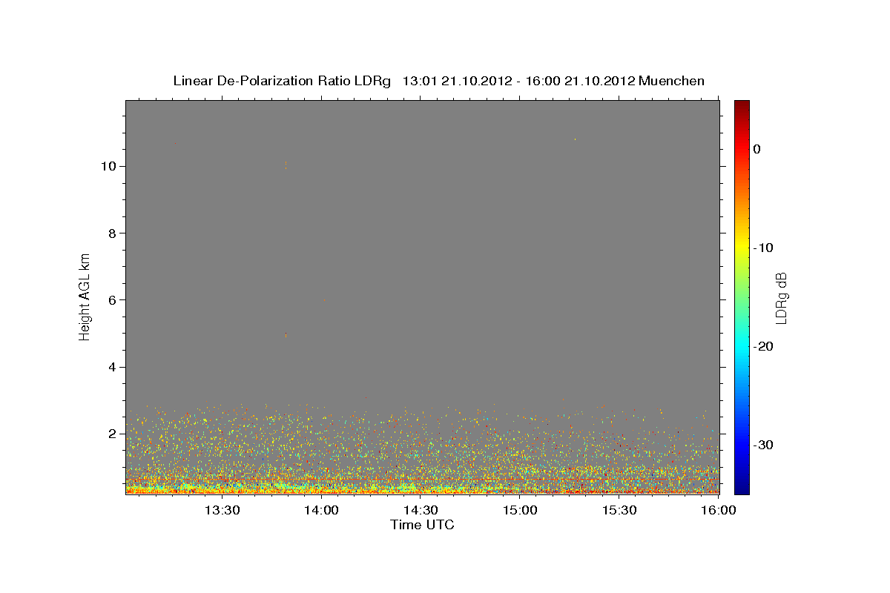Click the 'Time UTC' axis label
Image resolution: width=890 pixels, height=593 pixels.
[x=422, y=525]
